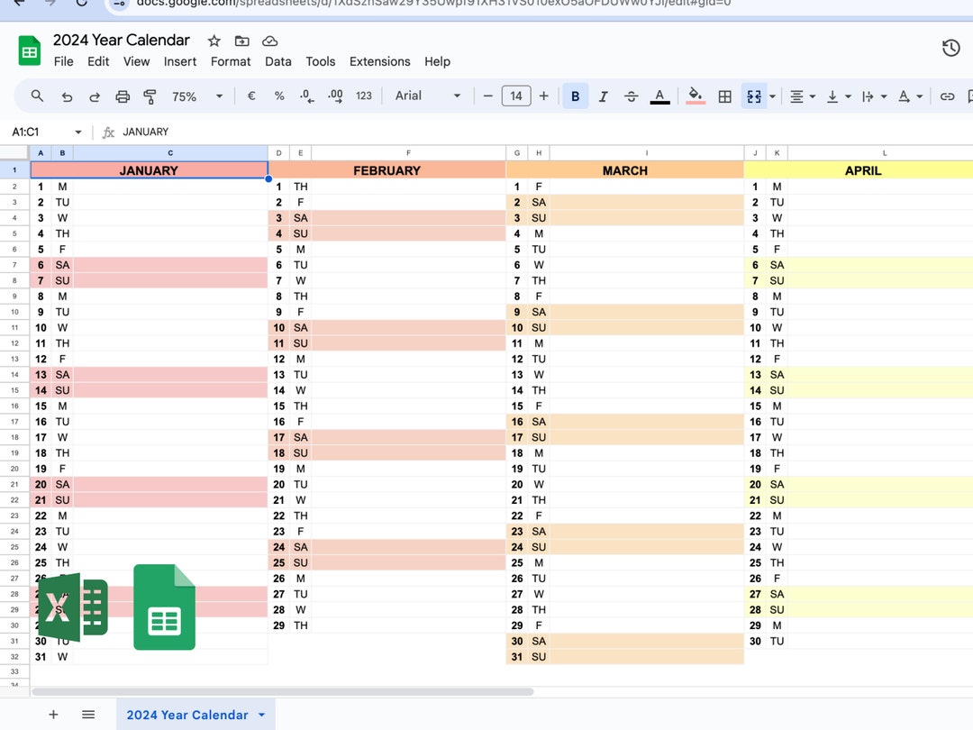This screenshot has height=730, width=973.
Task: Apply strikethrough to the selection
Action: tap(632, 96)
